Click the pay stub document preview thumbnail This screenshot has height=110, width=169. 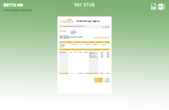(84, 55)
